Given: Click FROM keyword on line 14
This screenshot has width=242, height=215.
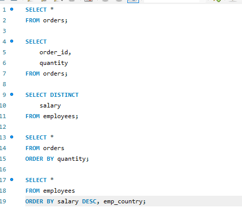Looking at the screenshot, I should [32, 148].
